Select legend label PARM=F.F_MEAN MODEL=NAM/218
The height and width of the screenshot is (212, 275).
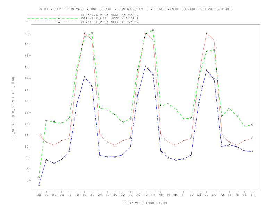click(x=110, y=18)
